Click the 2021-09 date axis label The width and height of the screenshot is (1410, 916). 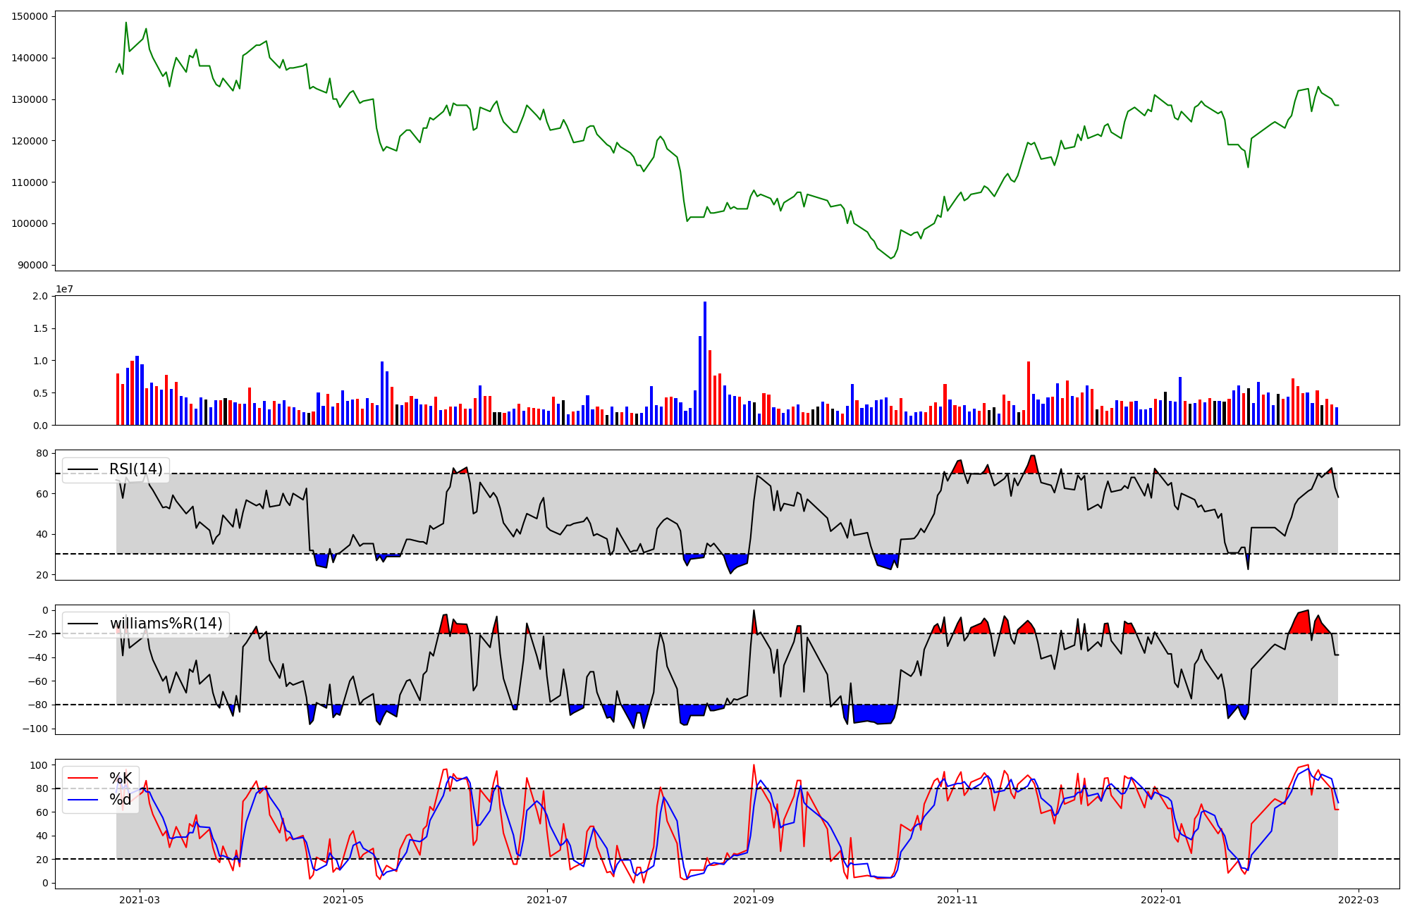point(754,900)
